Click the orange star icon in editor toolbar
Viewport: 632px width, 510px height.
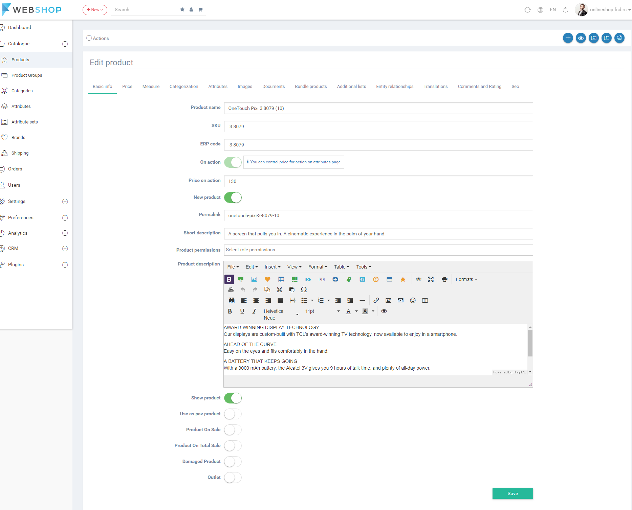403,279
